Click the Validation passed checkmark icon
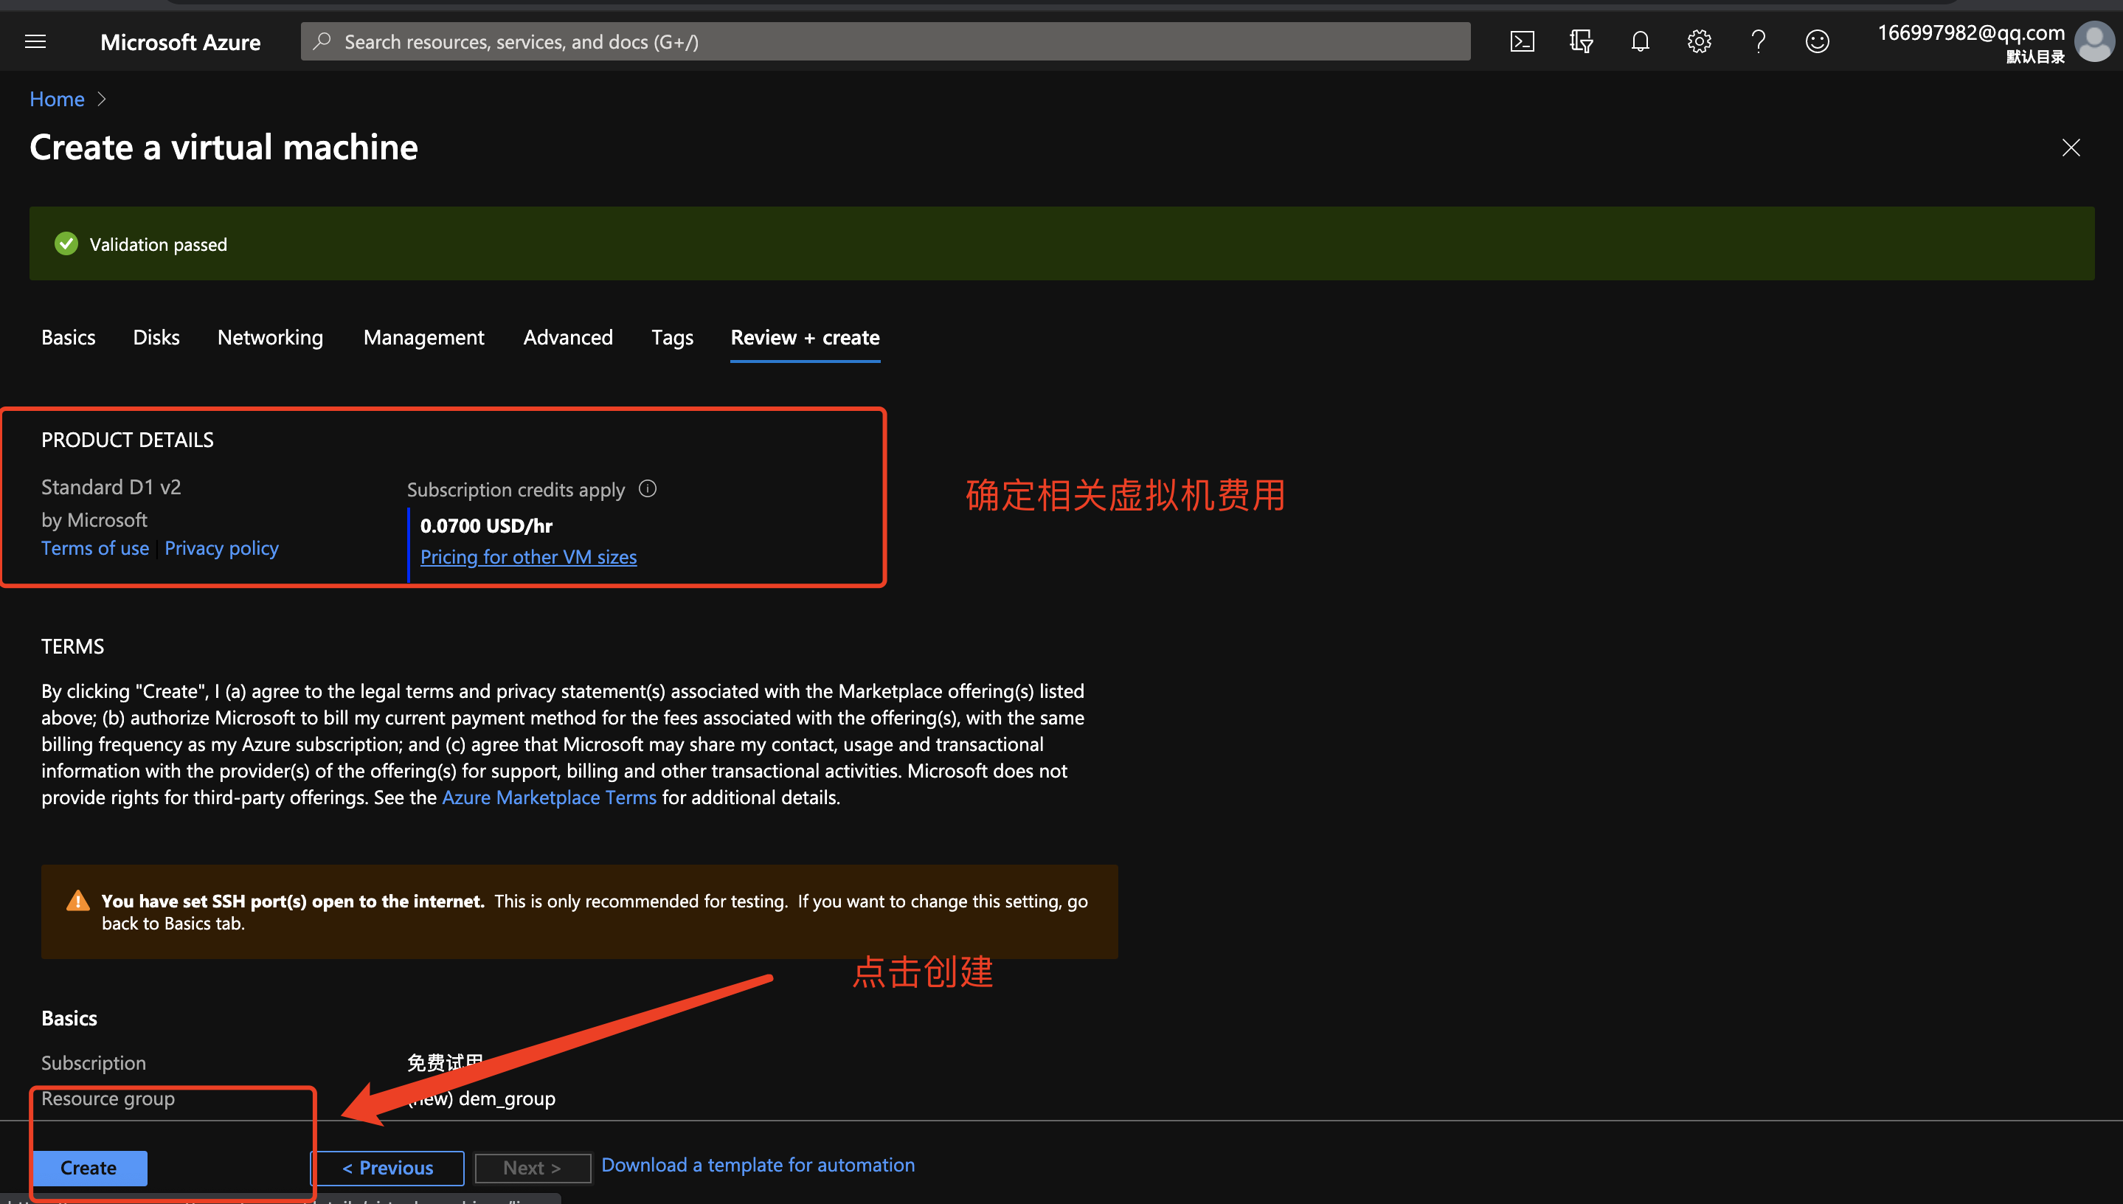Image resolution: width=2123 pixels, height=1204 pixels. (66, 244)
